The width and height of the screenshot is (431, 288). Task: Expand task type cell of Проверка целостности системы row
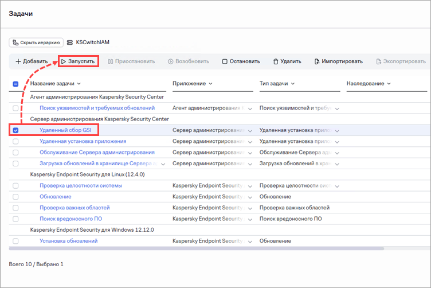(x=337, y=186)
